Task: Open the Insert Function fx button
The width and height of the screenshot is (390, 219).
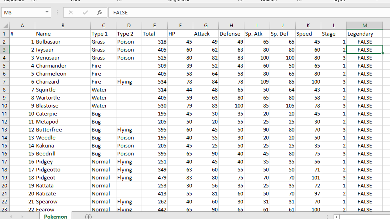Action: click(100, 12)
